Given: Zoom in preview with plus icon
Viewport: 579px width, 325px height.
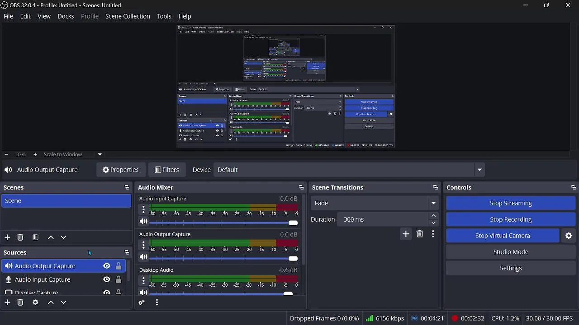Looking at the screenshot, I should pyautogui.click(x=35, y=154).
